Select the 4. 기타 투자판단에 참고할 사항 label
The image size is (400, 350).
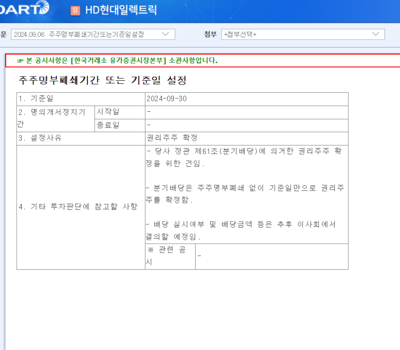(x=78, y=207)
